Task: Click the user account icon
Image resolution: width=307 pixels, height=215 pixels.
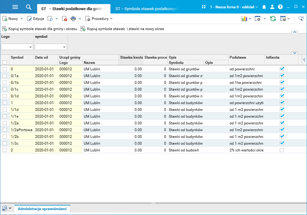Action: point(272,7)
